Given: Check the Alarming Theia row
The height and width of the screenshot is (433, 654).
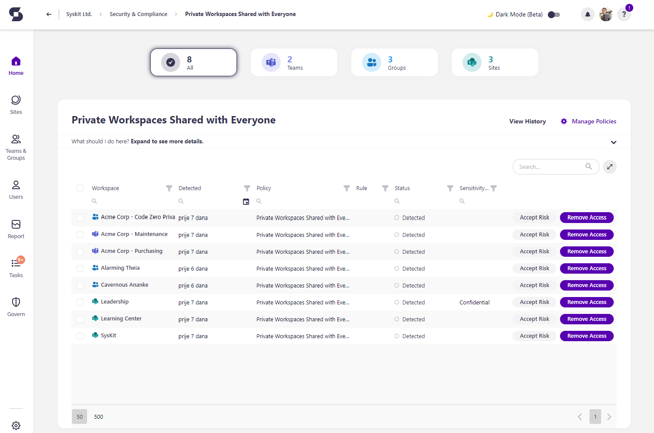Looking at the screenshot, I should pos(80,268).
